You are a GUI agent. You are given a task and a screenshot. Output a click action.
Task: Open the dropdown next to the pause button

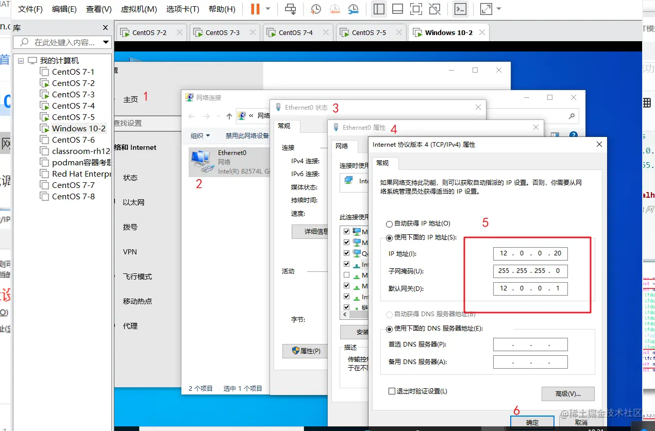click(268, 9)
